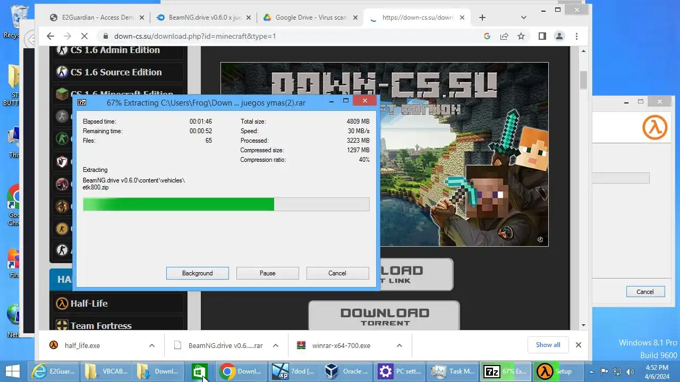Image resolution: width=680 pixels, height=382 pixels.
Task: Expand BeamNG.drive rar download options
Action: pos(276,345)
